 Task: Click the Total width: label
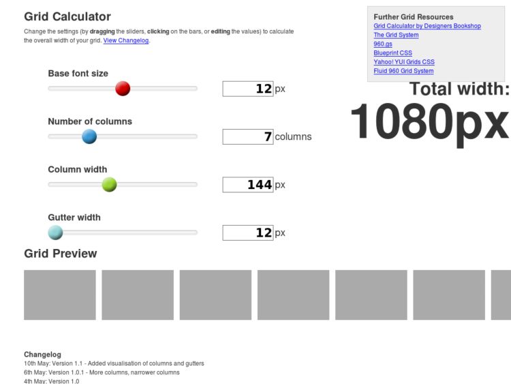[x=459, y=89]
